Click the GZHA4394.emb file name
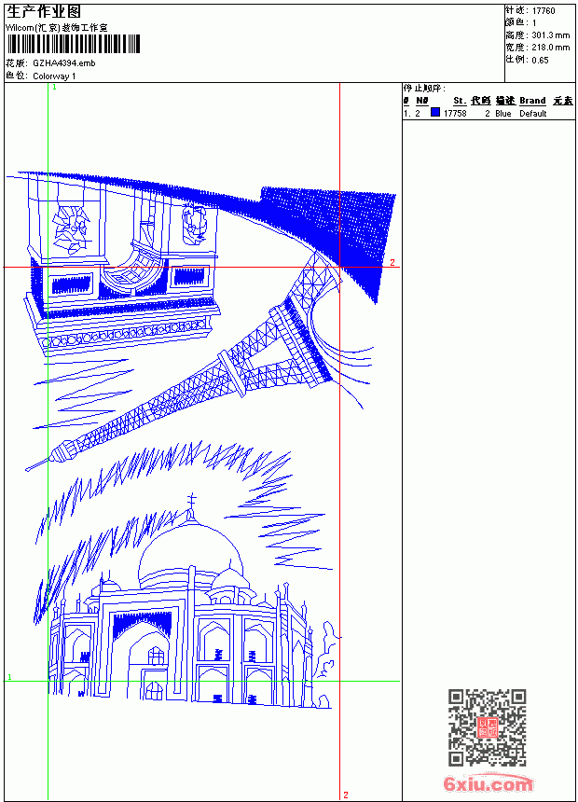 coord(64,63)
